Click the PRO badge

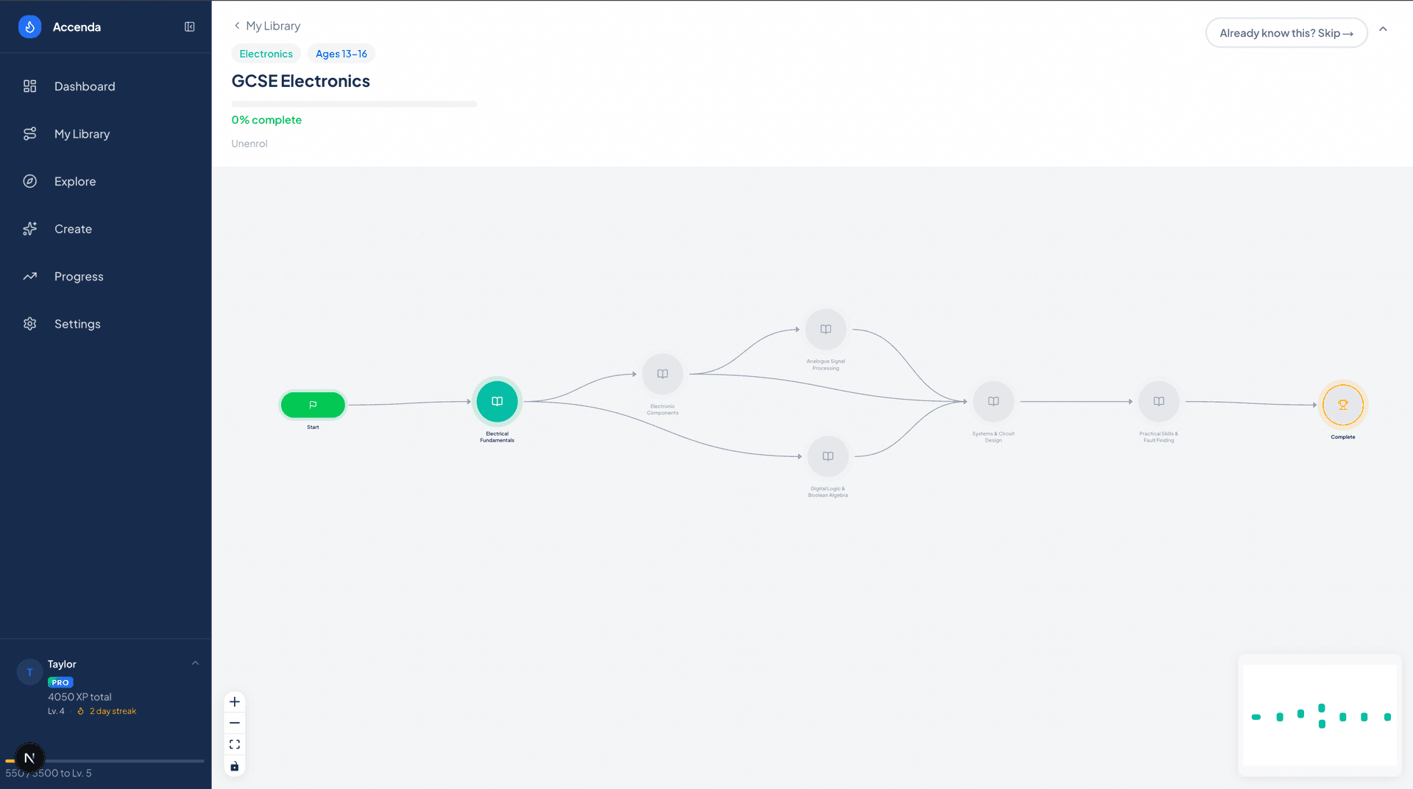[x=60, y=682]
